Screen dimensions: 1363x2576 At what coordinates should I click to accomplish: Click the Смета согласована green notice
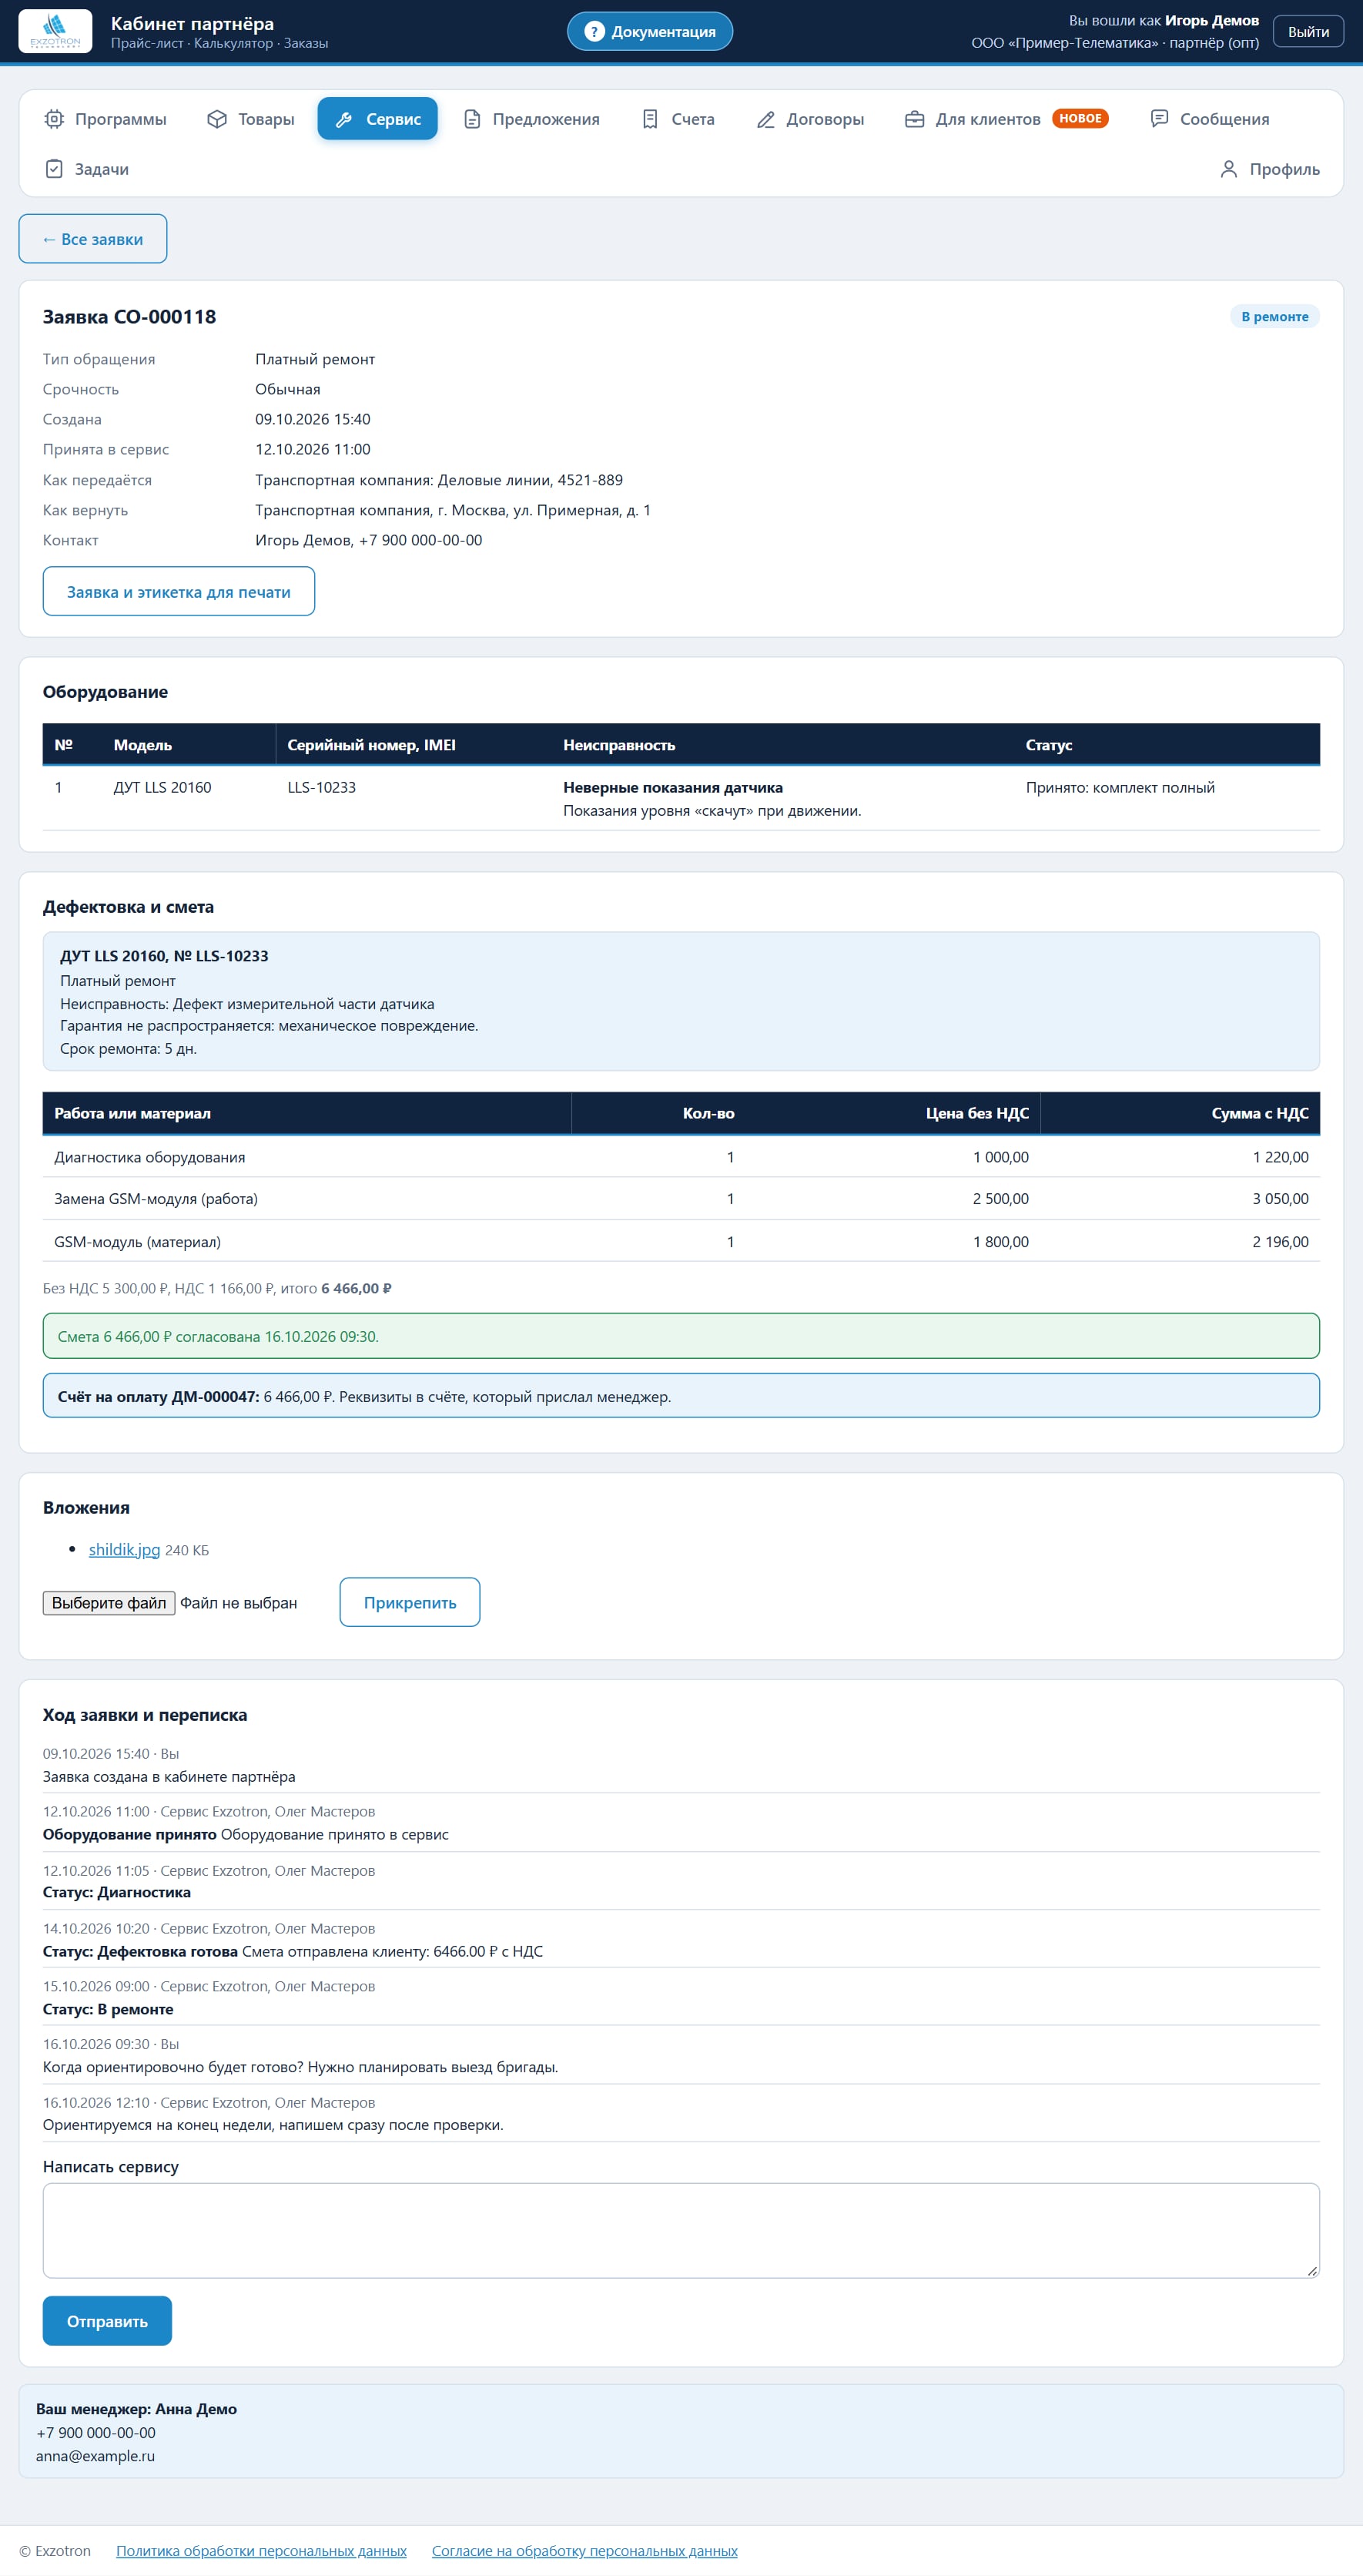[x=681, y=1337]
